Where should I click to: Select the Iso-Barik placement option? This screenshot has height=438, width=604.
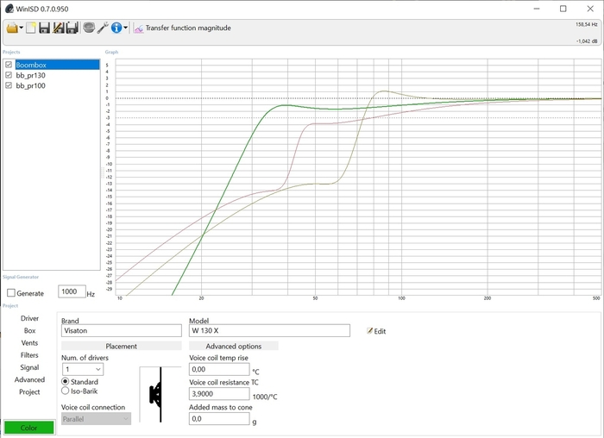click(x=66, y=391)
